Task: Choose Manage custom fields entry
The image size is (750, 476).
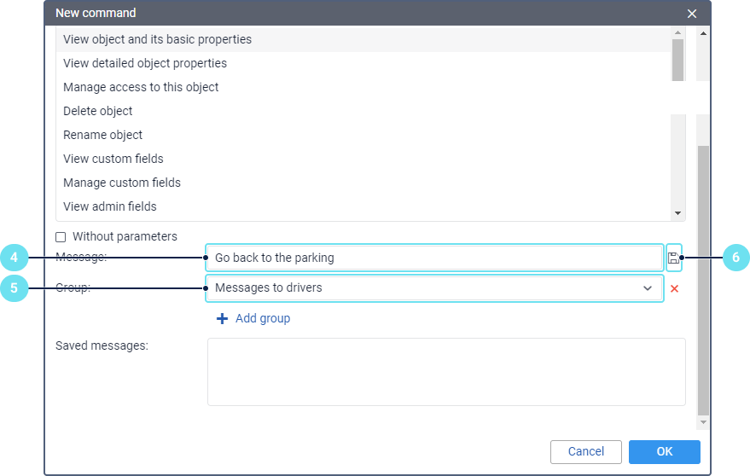Action: pyautogui.click(x=122, y=183)
